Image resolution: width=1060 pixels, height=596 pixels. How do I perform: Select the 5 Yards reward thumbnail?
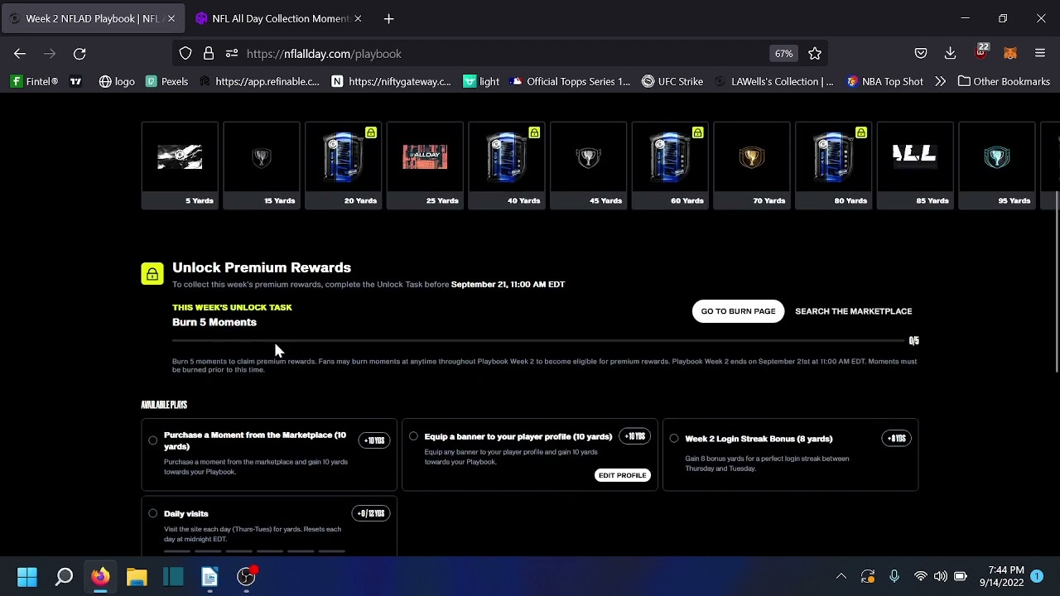tap(180, 166)
